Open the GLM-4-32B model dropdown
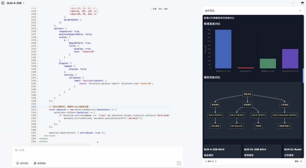Screen dimensions: 306x168 point(15,3)
